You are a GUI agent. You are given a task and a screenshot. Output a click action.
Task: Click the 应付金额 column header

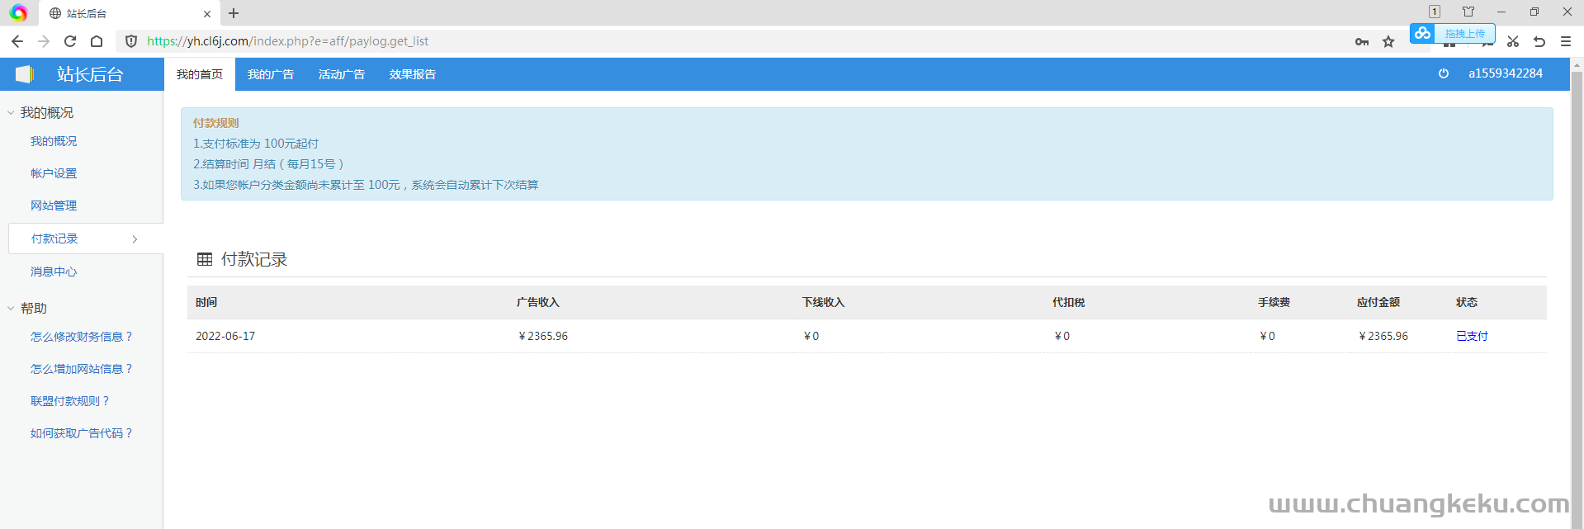(x=1378, y=302)
